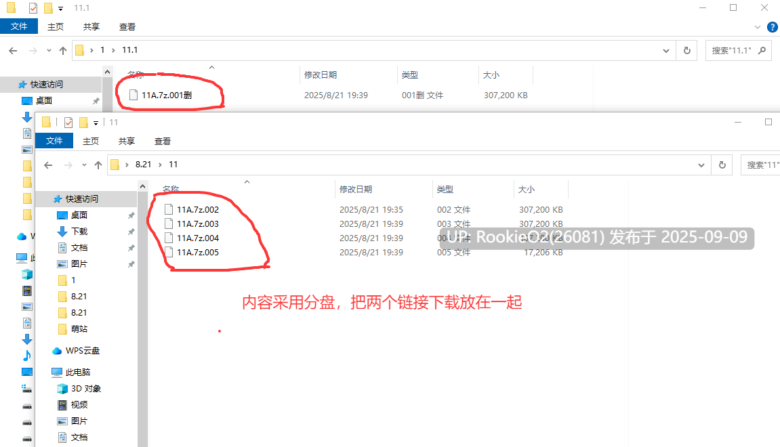Select file 11A.7z.003
Screen dimensions: 780x447
point(197,223)
